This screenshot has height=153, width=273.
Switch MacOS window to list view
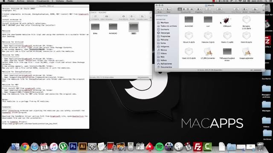pos(184,9)
